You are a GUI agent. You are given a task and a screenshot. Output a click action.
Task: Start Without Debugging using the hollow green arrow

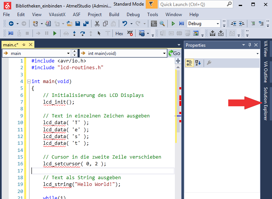[x=173, y=24]
